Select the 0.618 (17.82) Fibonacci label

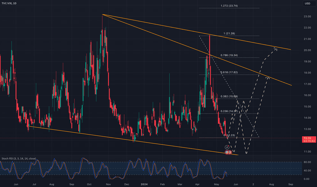coord(229,72)
